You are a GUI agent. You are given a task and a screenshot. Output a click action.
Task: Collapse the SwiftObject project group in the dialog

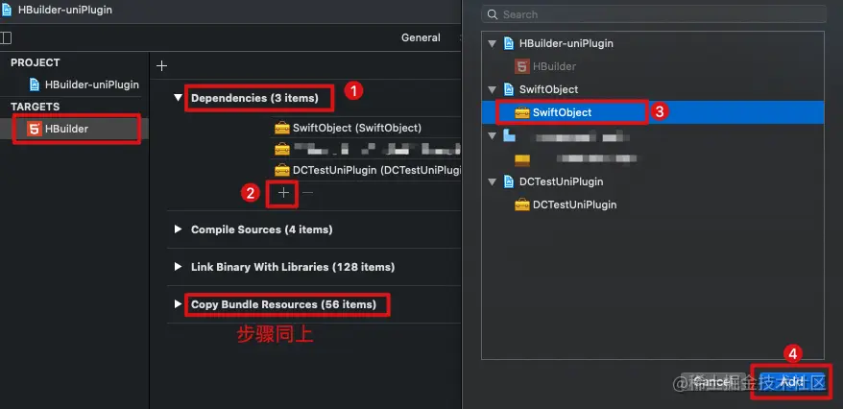(492, 89)
